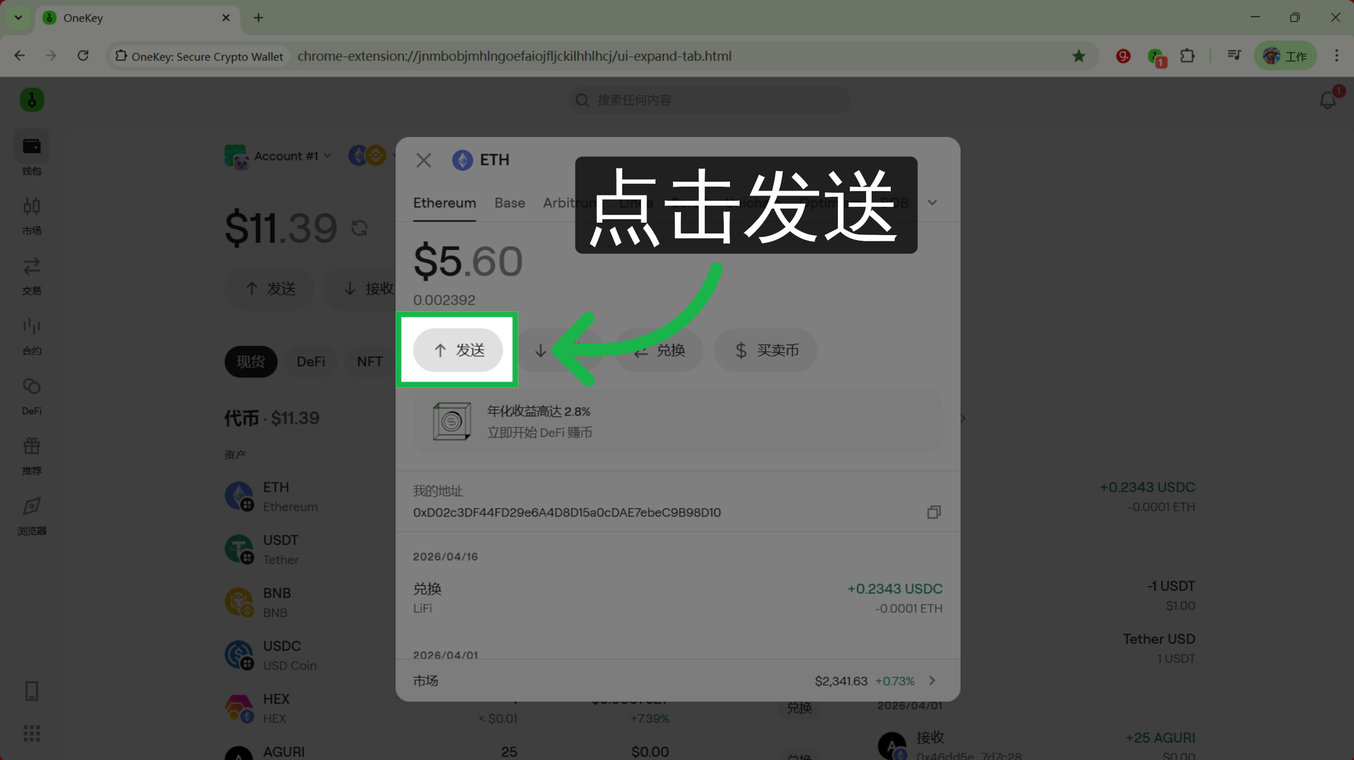Open 推荐 gift icon in sidebar
The image size is (1354, 760).
pos(32,456)
